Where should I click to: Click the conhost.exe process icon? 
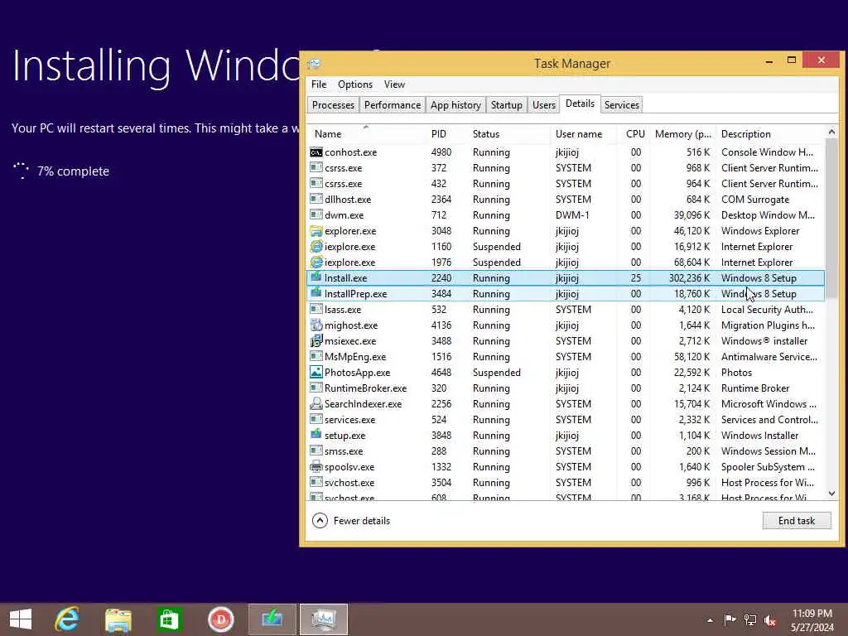[316, 152]
